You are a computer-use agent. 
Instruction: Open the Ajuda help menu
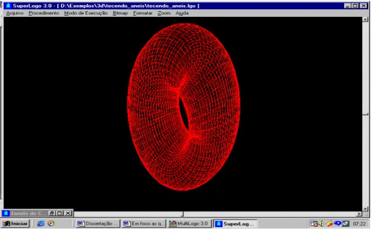tap(182, 13)
